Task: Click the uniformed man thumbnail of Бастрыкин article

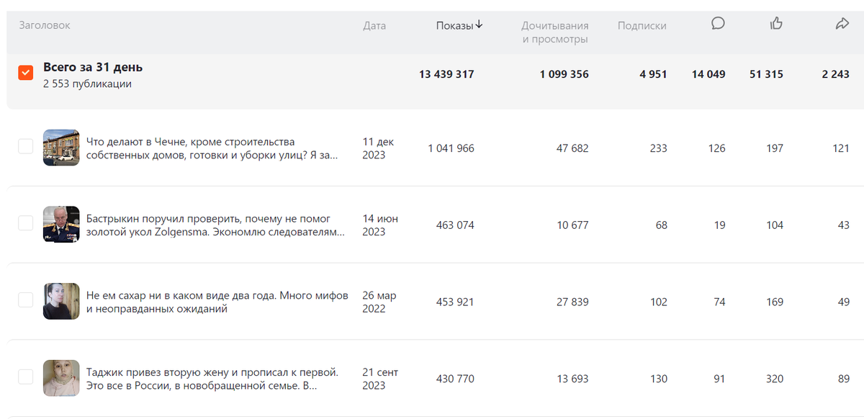Action: [60, 225]
